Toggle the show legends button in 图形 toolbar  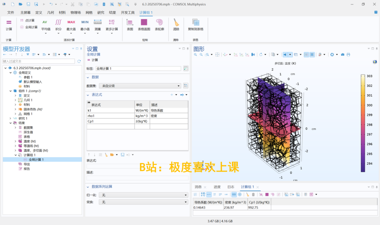coord(306,55)
